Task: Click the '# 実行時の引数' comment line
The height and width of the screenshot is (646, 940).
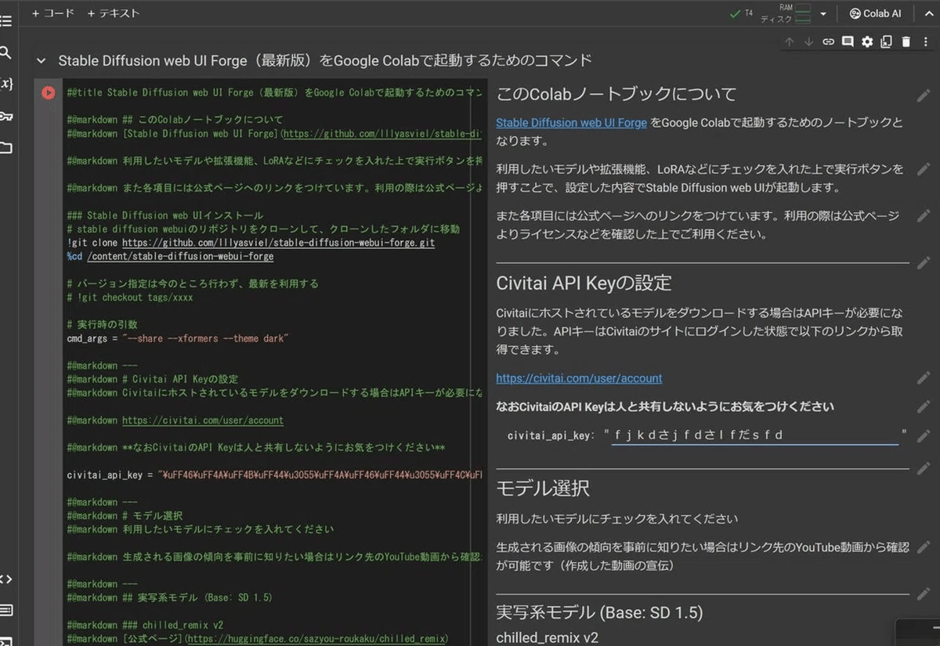Action: pos(102,325)
